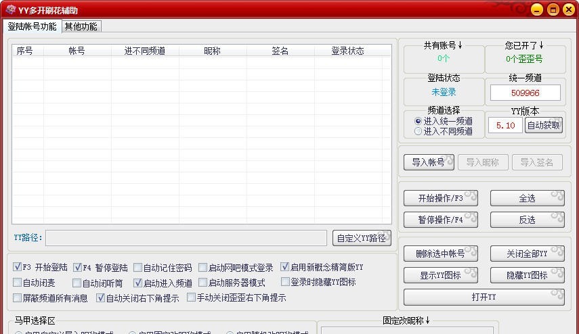
Task: Click the 未登录 login status text
Action: tap(444, 92)
